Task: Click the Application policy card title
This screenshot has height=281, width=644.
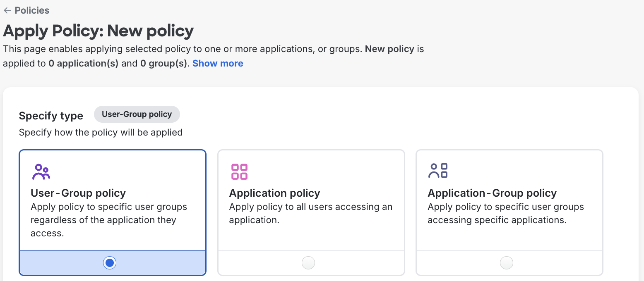Action: click(274, 193)
